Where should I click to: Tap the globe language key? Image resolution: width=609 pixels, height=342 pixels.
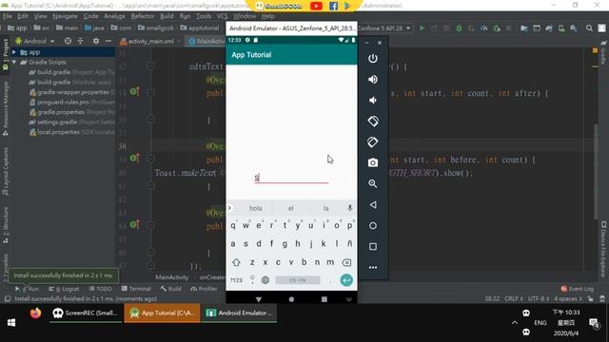coord(265,280)
